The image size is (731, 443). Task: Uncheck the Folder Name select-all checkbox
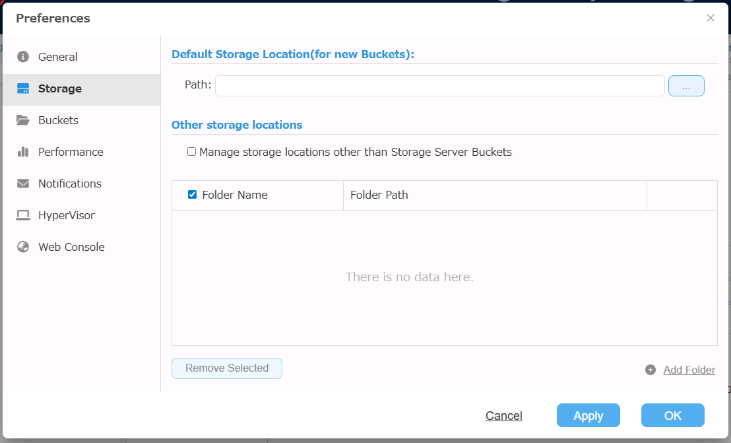193,195
